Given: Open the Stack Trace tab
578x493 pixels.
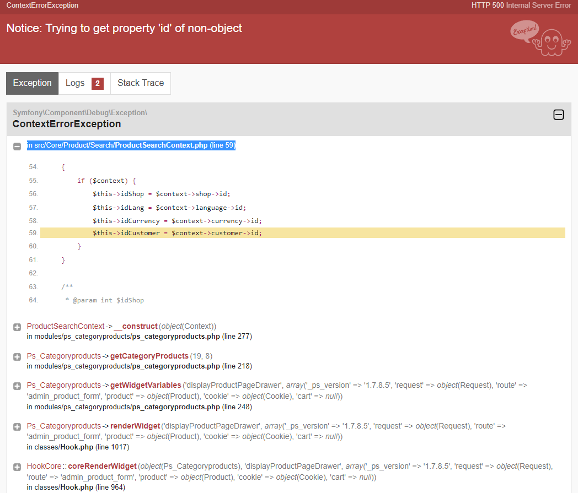Looking at the screenshot, I should pos(141,83).
